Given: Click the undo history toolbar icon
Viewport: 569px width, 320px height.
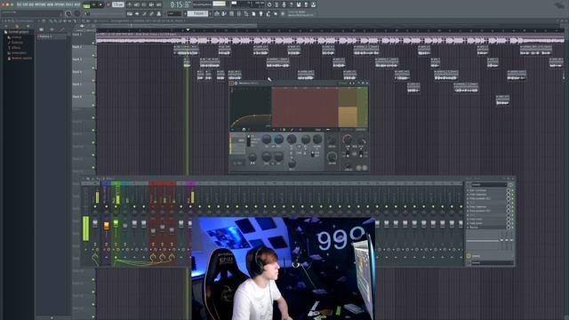Looking at the screenshot, I should 269,4.
